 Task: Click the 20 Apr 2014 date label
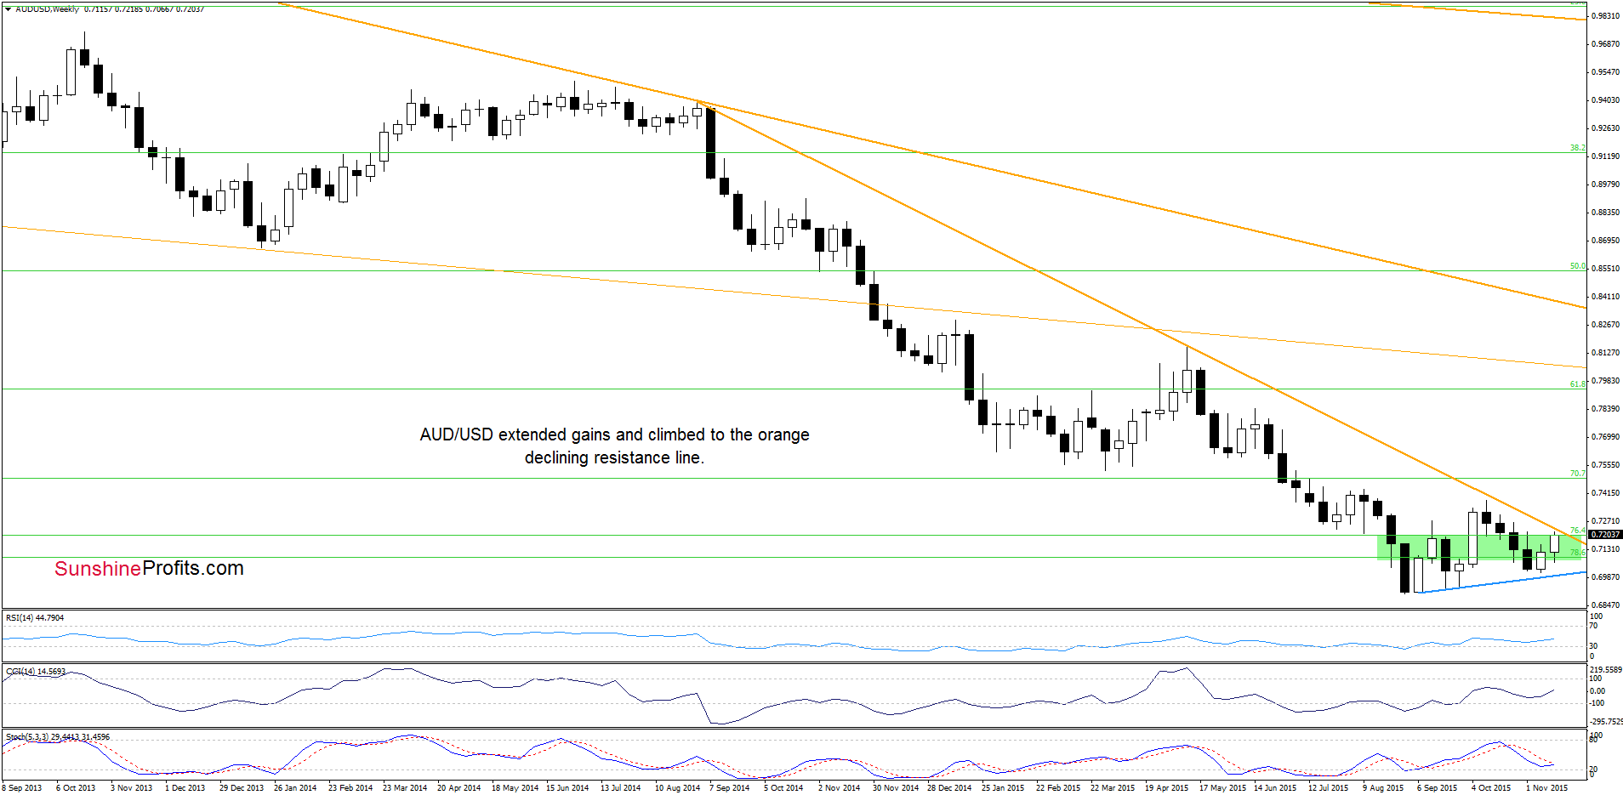[x=458, y=788]
